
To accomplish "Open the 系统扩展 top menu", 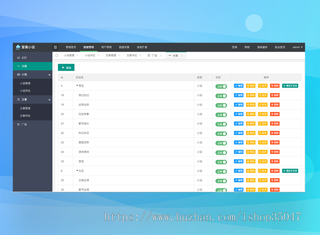I will (x=142, y=47).
